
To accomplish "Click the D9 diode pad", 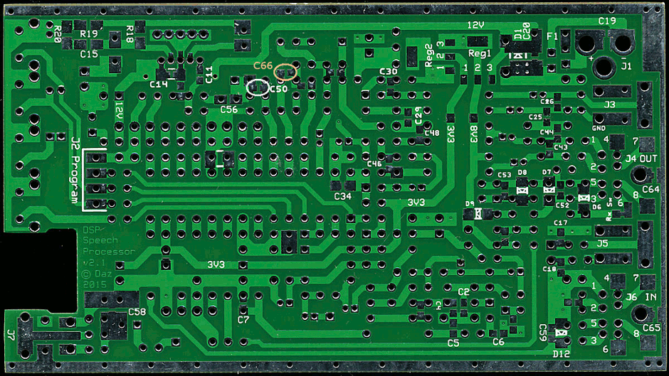I will [478, 213].
